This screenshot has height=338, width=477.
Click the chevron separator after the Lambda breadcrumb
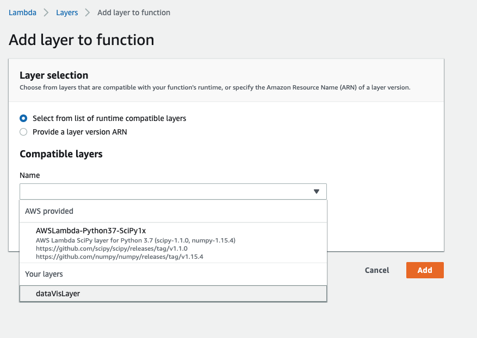coord(46,12)
